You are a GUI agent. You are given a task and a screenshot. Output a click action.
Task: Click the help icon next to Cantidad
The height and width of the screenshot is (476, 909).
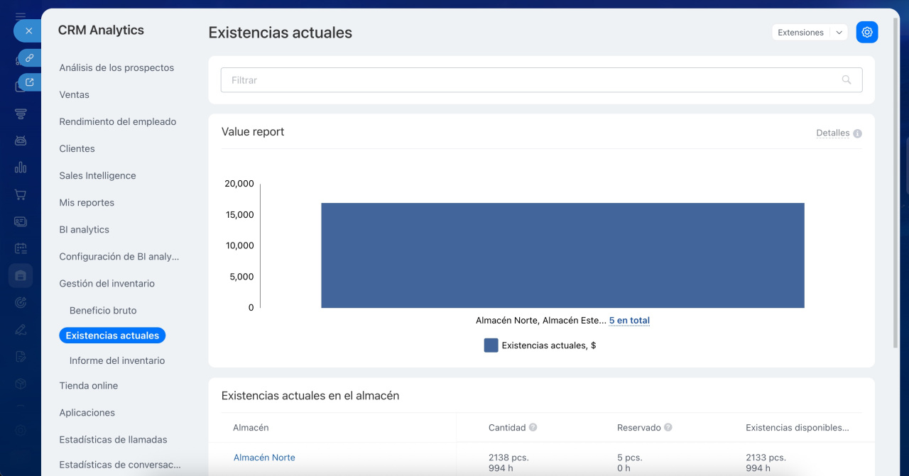533,428
